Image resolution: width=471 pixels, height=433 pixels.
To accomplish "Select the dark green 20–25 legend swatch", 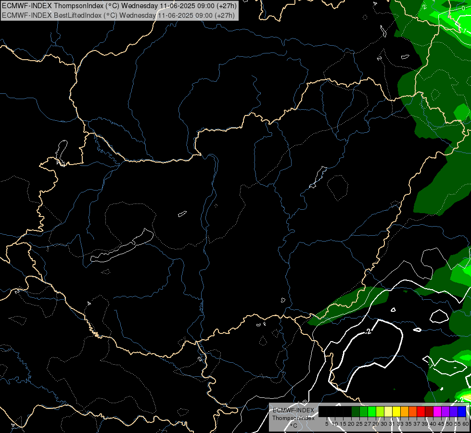I will click(x=356, y=411).
